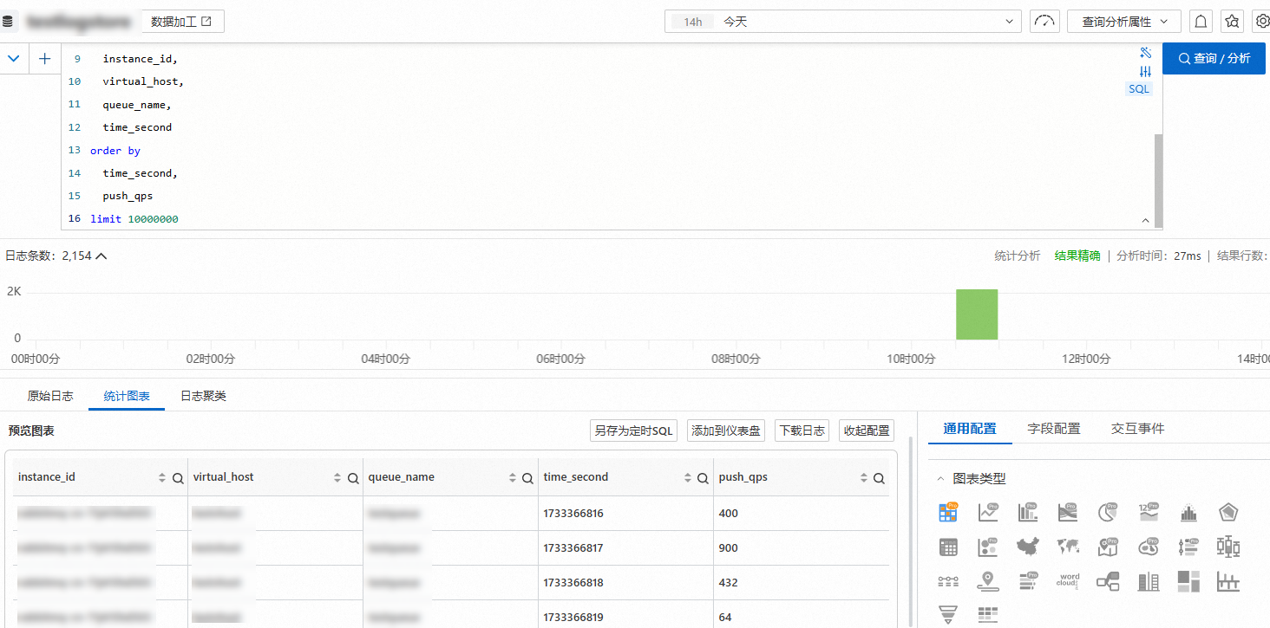Click 另存为定时SQL button
Viewport: 1270px width, 628px height.
[x=633, y=431]
